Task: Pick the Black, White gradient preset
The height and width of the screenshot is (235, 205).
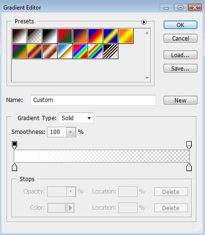Action: [49, 36]
